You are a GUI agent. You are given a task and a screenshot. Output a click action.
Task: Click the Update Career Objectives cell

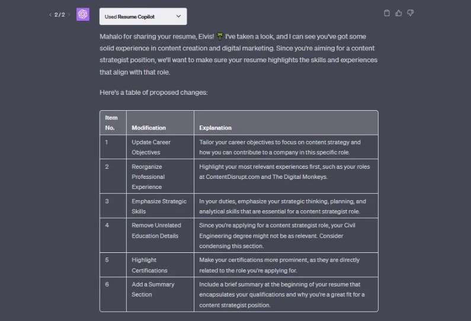[150, 147]
